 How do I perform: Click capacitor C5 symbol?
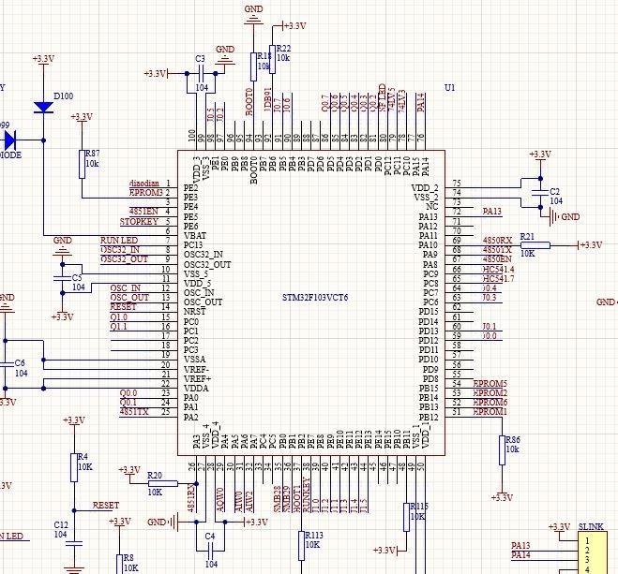tap(62, 278)
